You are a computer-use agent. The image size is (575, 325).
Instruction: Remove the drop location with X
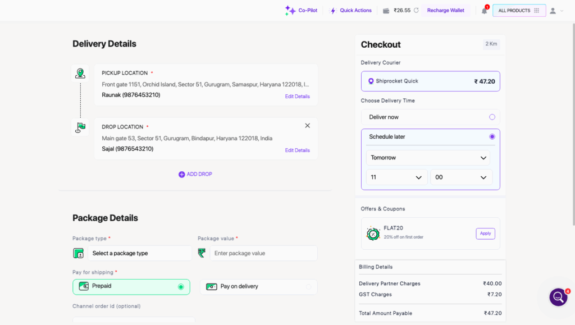click(x=307, y=126)
